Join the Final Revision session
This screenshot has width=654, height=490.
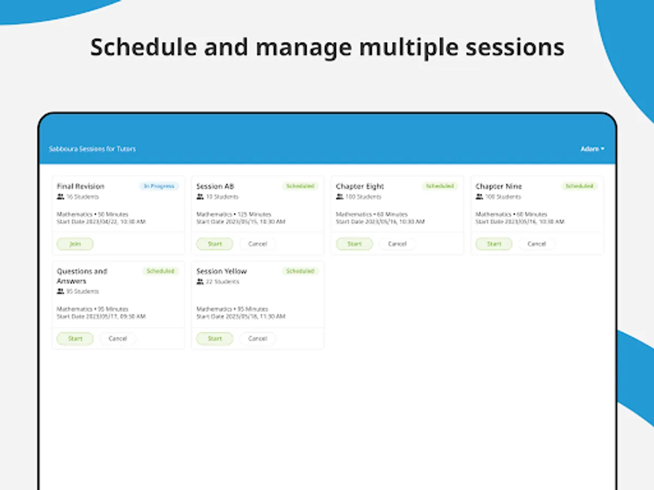75,244
